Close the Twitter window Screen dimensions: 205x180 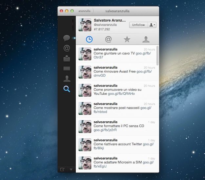61,11
